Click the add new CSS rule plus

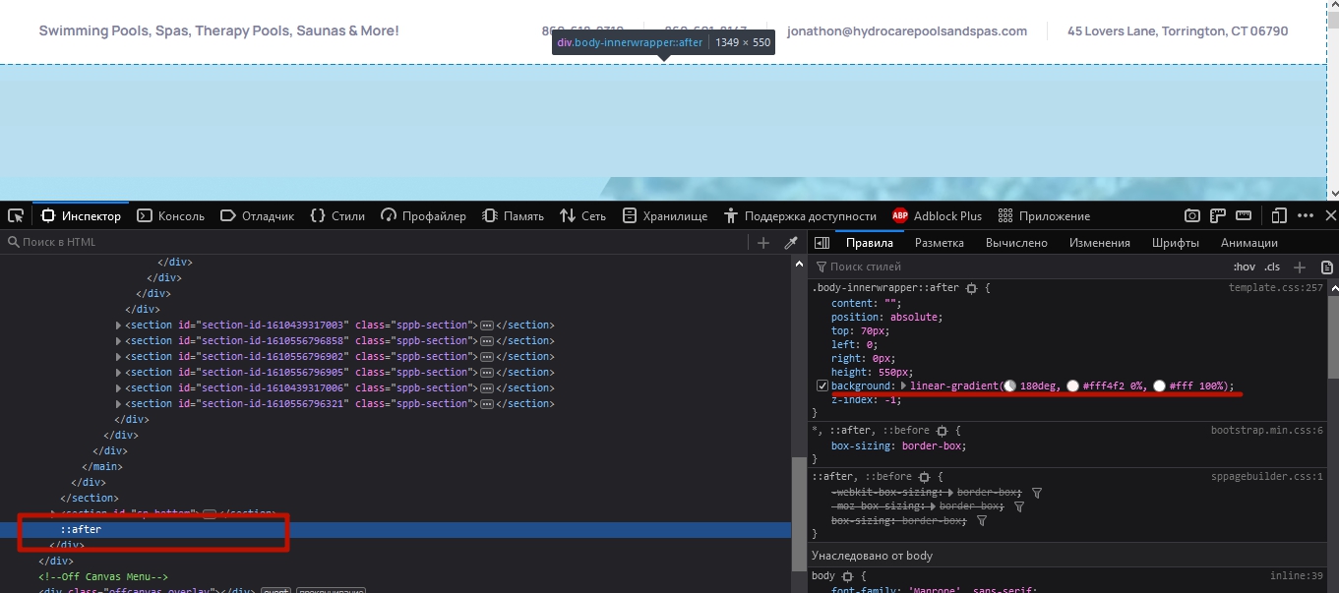1299,267
